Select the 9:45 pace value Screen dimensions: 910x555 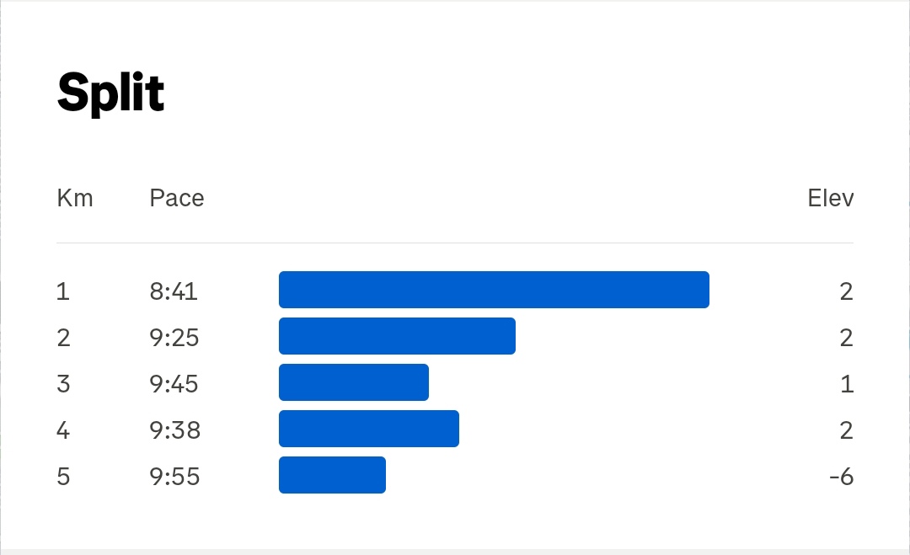pos(174,384)
